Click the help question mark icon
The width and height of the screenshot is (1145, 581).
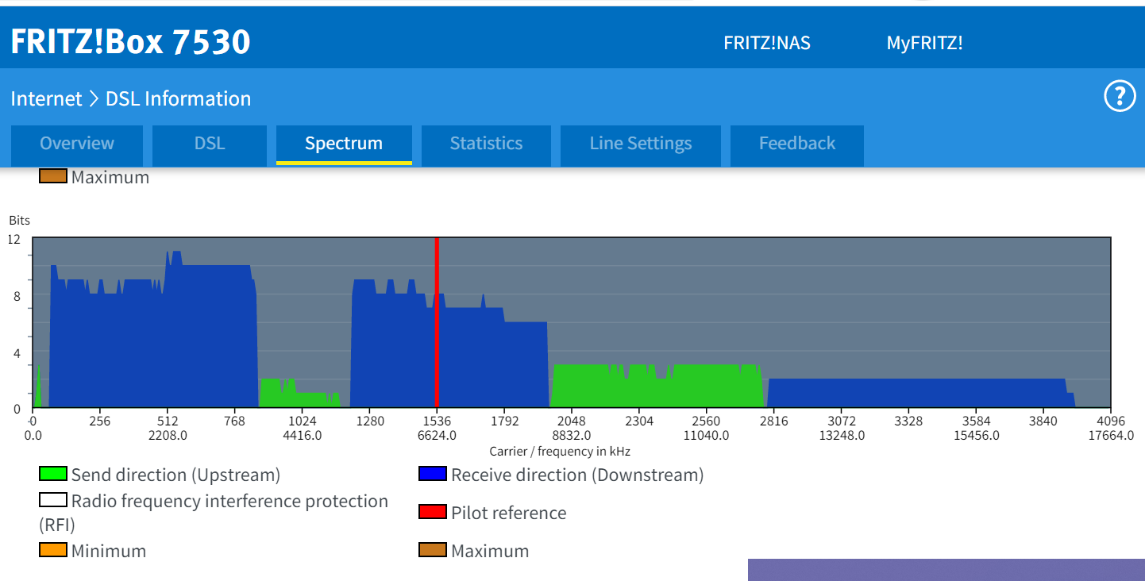point(1120,97)
